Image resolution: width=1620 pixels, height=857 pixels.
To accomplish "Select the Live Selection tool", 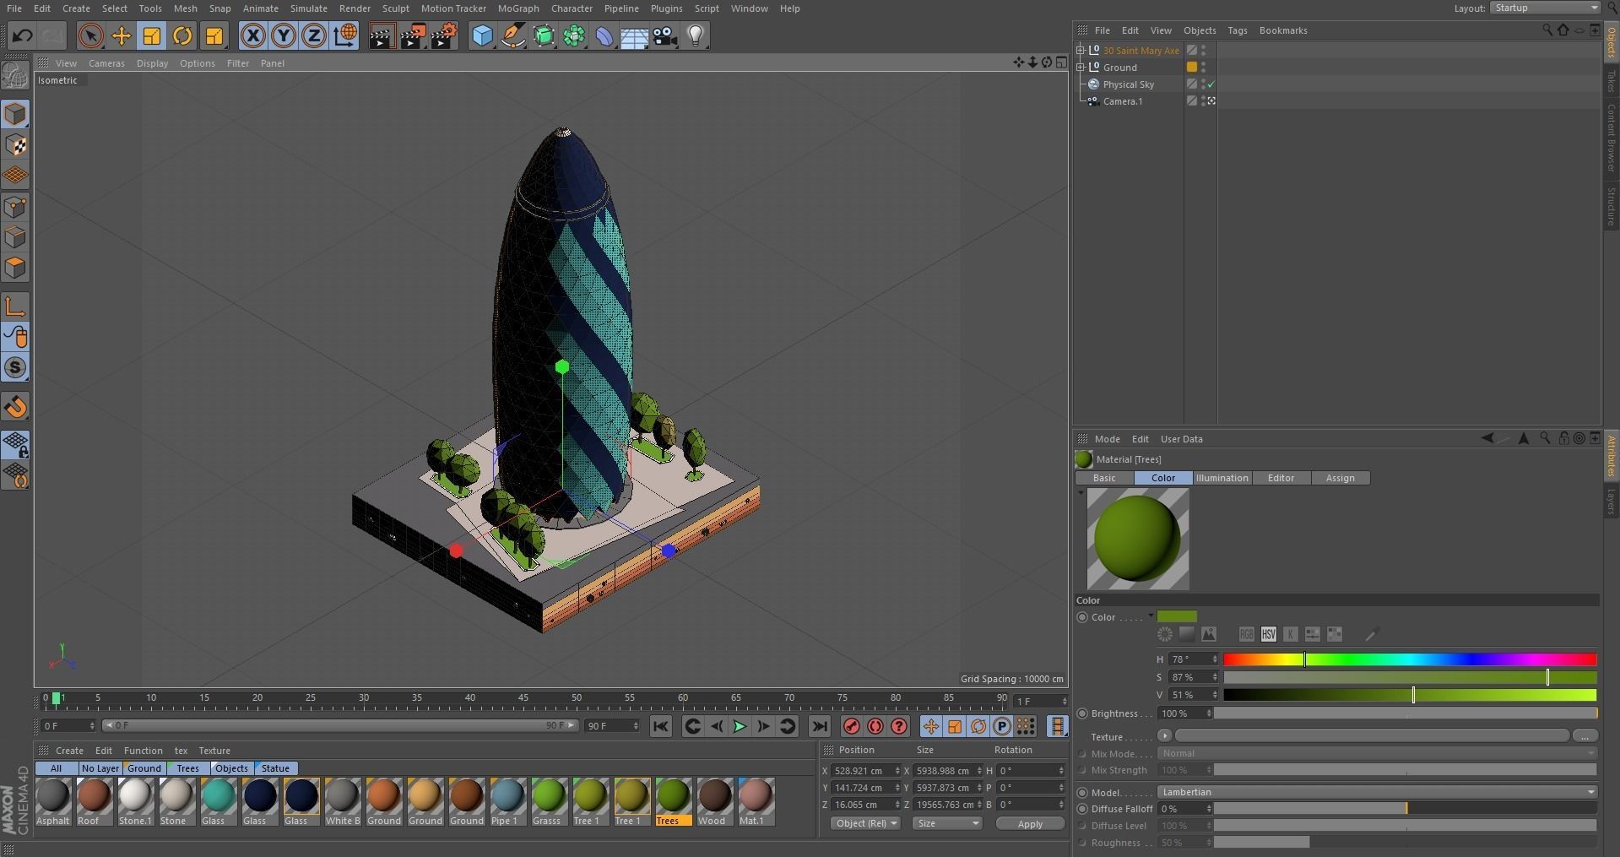I will [90, 35].
